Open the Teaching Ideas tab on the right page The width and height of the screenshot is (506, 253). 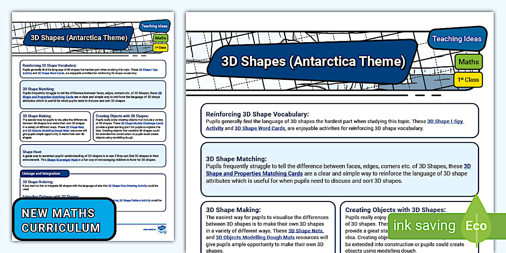tap(457, 39)
